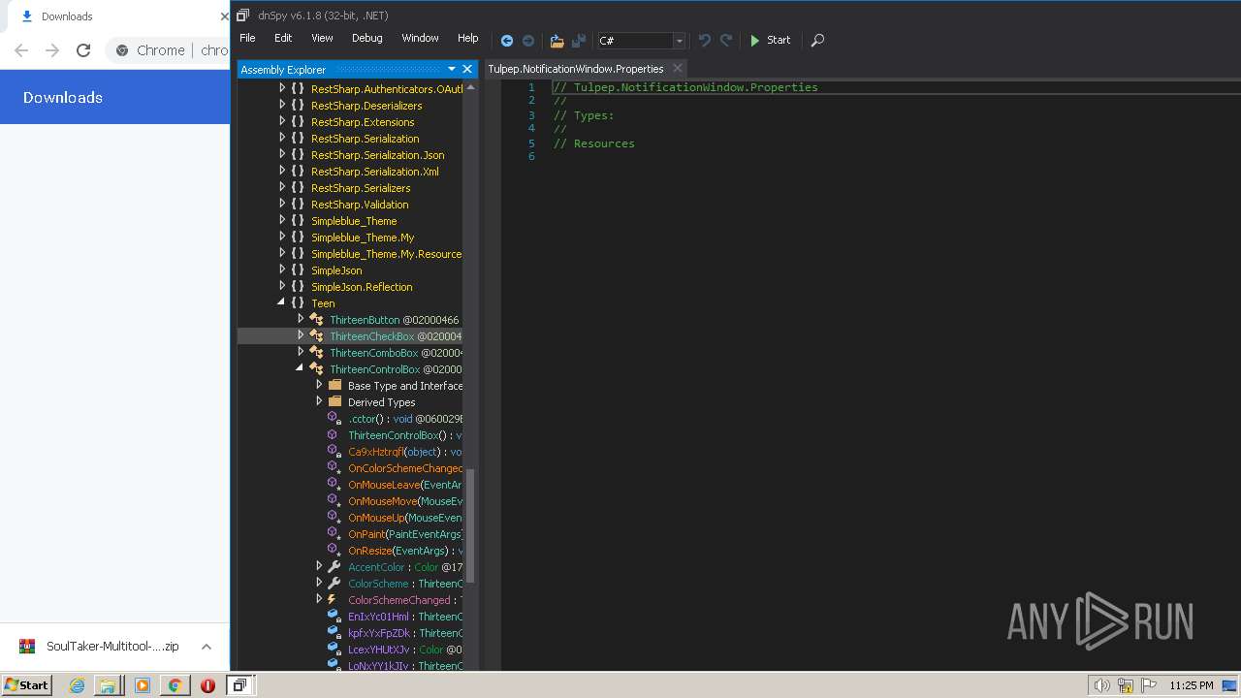
Task: Expand the SimpleJson namespace
Action: pyautogui.click(x=282, y=270)
